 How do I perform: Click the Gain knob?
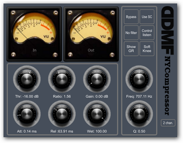pos(97,79)
